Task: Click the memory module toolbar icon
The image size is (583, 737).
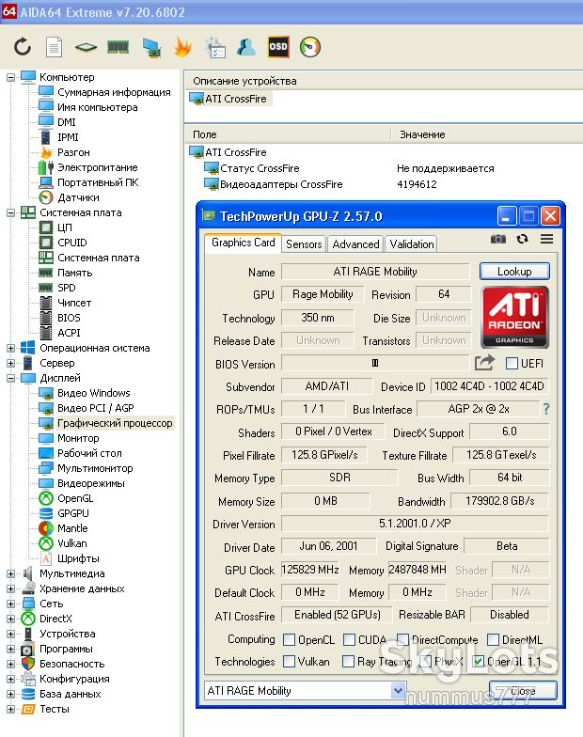Action: (x=118, y=47)
